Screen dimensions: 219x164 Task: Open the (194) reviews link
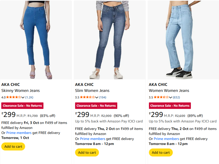click(102, 97)
